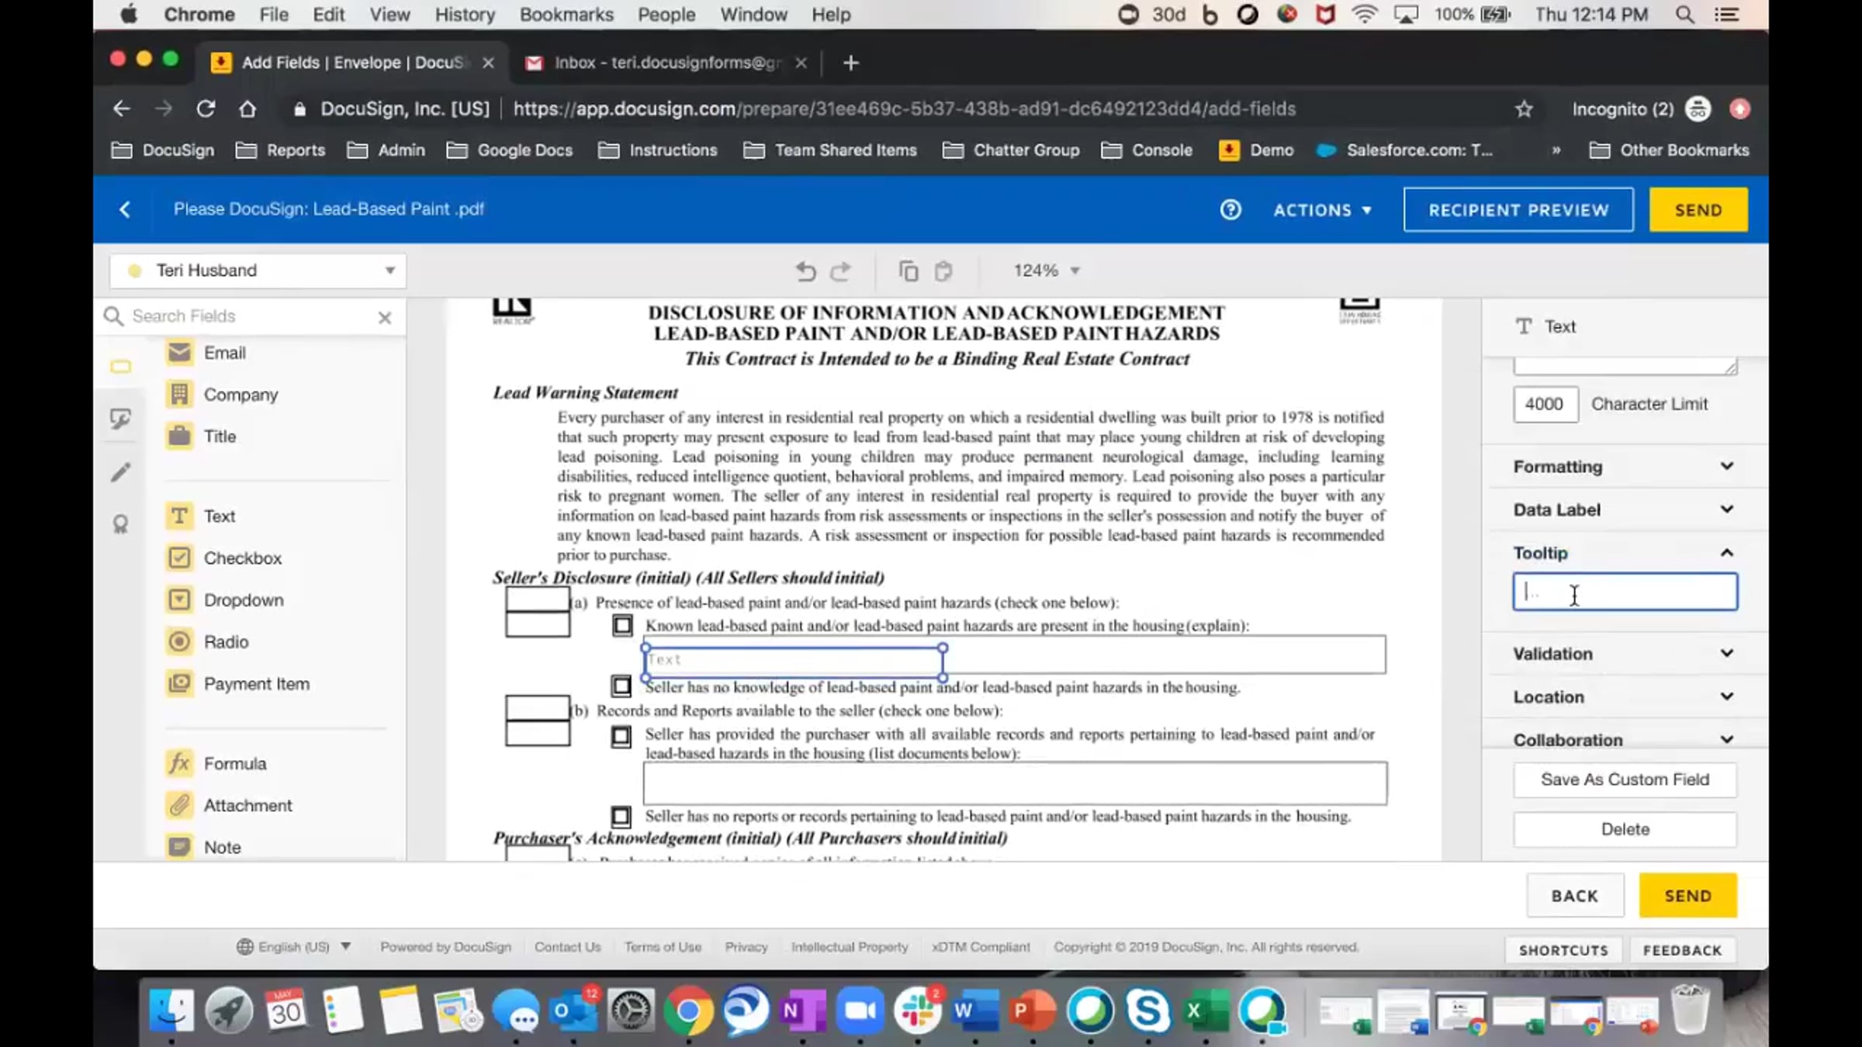Image resolution: width=1862 pixels, height=1047 pixels.
Task: Click into the Tooltip text input
Action: (x=1625, y=592)
